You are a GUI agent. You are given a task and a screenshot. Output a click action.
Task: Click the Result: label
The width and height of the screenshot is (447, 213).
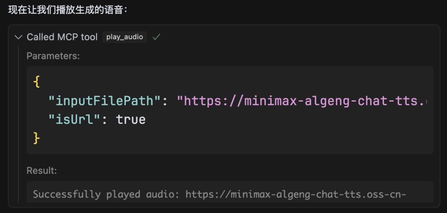[x=42, y=170]
